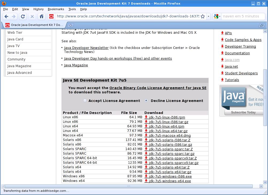268x195 pixels.
Task: Open the Tutorials link
Action: pyautogui.click(x=232, y=80)
